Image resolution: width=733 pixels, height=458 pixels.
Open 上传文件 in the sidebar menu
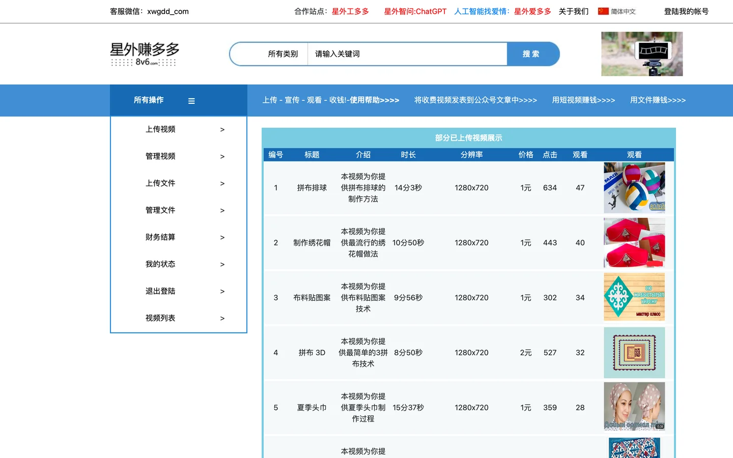(160, 183)
